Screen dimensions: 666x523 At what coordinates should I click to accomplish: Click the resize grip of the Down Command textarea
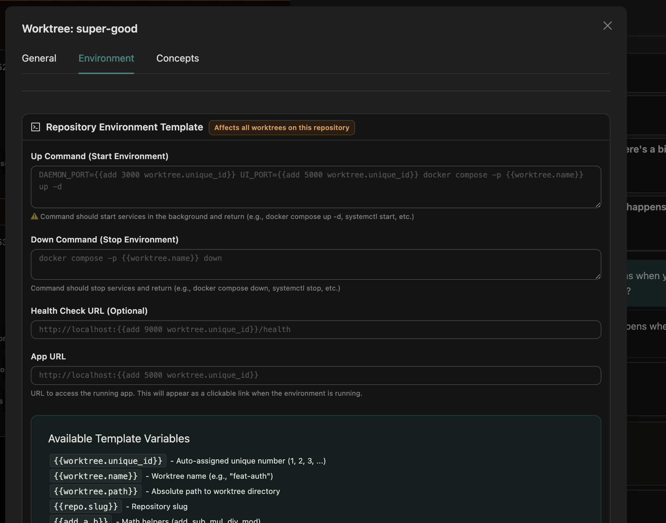coord(598,276)
